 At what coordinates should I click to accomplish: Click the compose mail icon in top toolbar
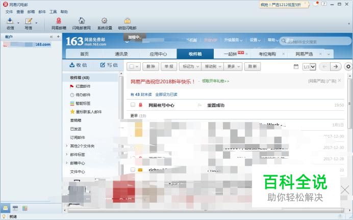[29, 21]
